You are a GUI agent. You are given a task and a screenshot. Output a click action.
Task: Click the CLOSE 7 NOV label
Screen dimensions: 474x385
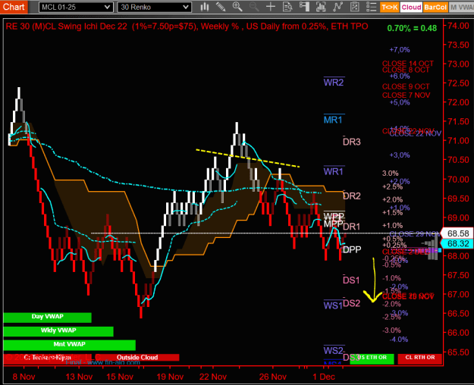pyautogui.click(x=406, y=95)
